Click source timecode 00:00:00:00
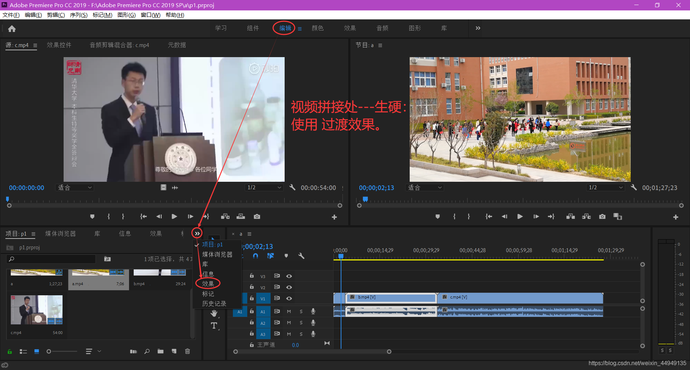Screen dimensions: 690x370 [27, 188]
